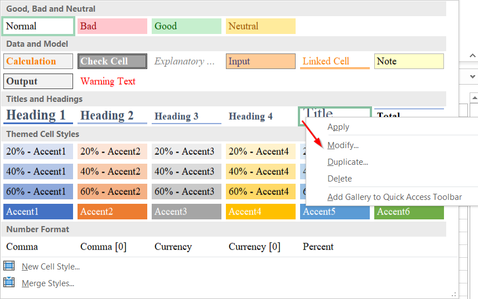Viewport: 478px width, 299px height.
Task: Apply the Heading 1 style
Action: [38, 116]
